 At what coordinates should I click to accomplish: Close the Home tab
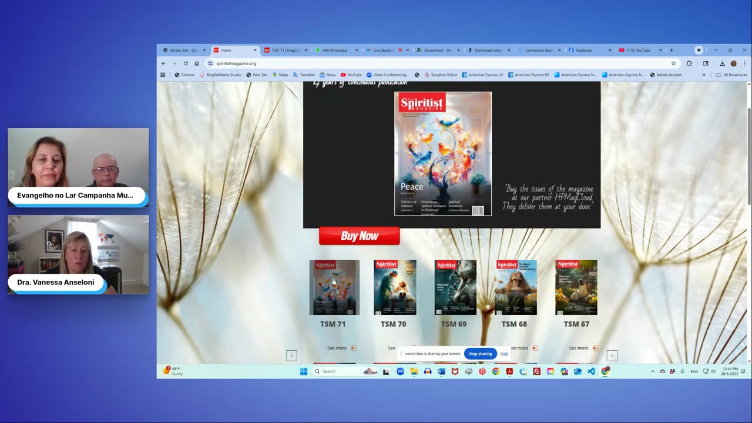pyautogui.click(x=255, y=50)
